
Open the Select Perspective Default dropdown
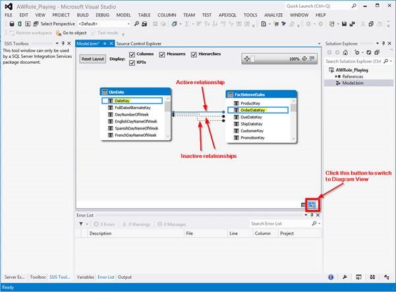click(128, 24)
